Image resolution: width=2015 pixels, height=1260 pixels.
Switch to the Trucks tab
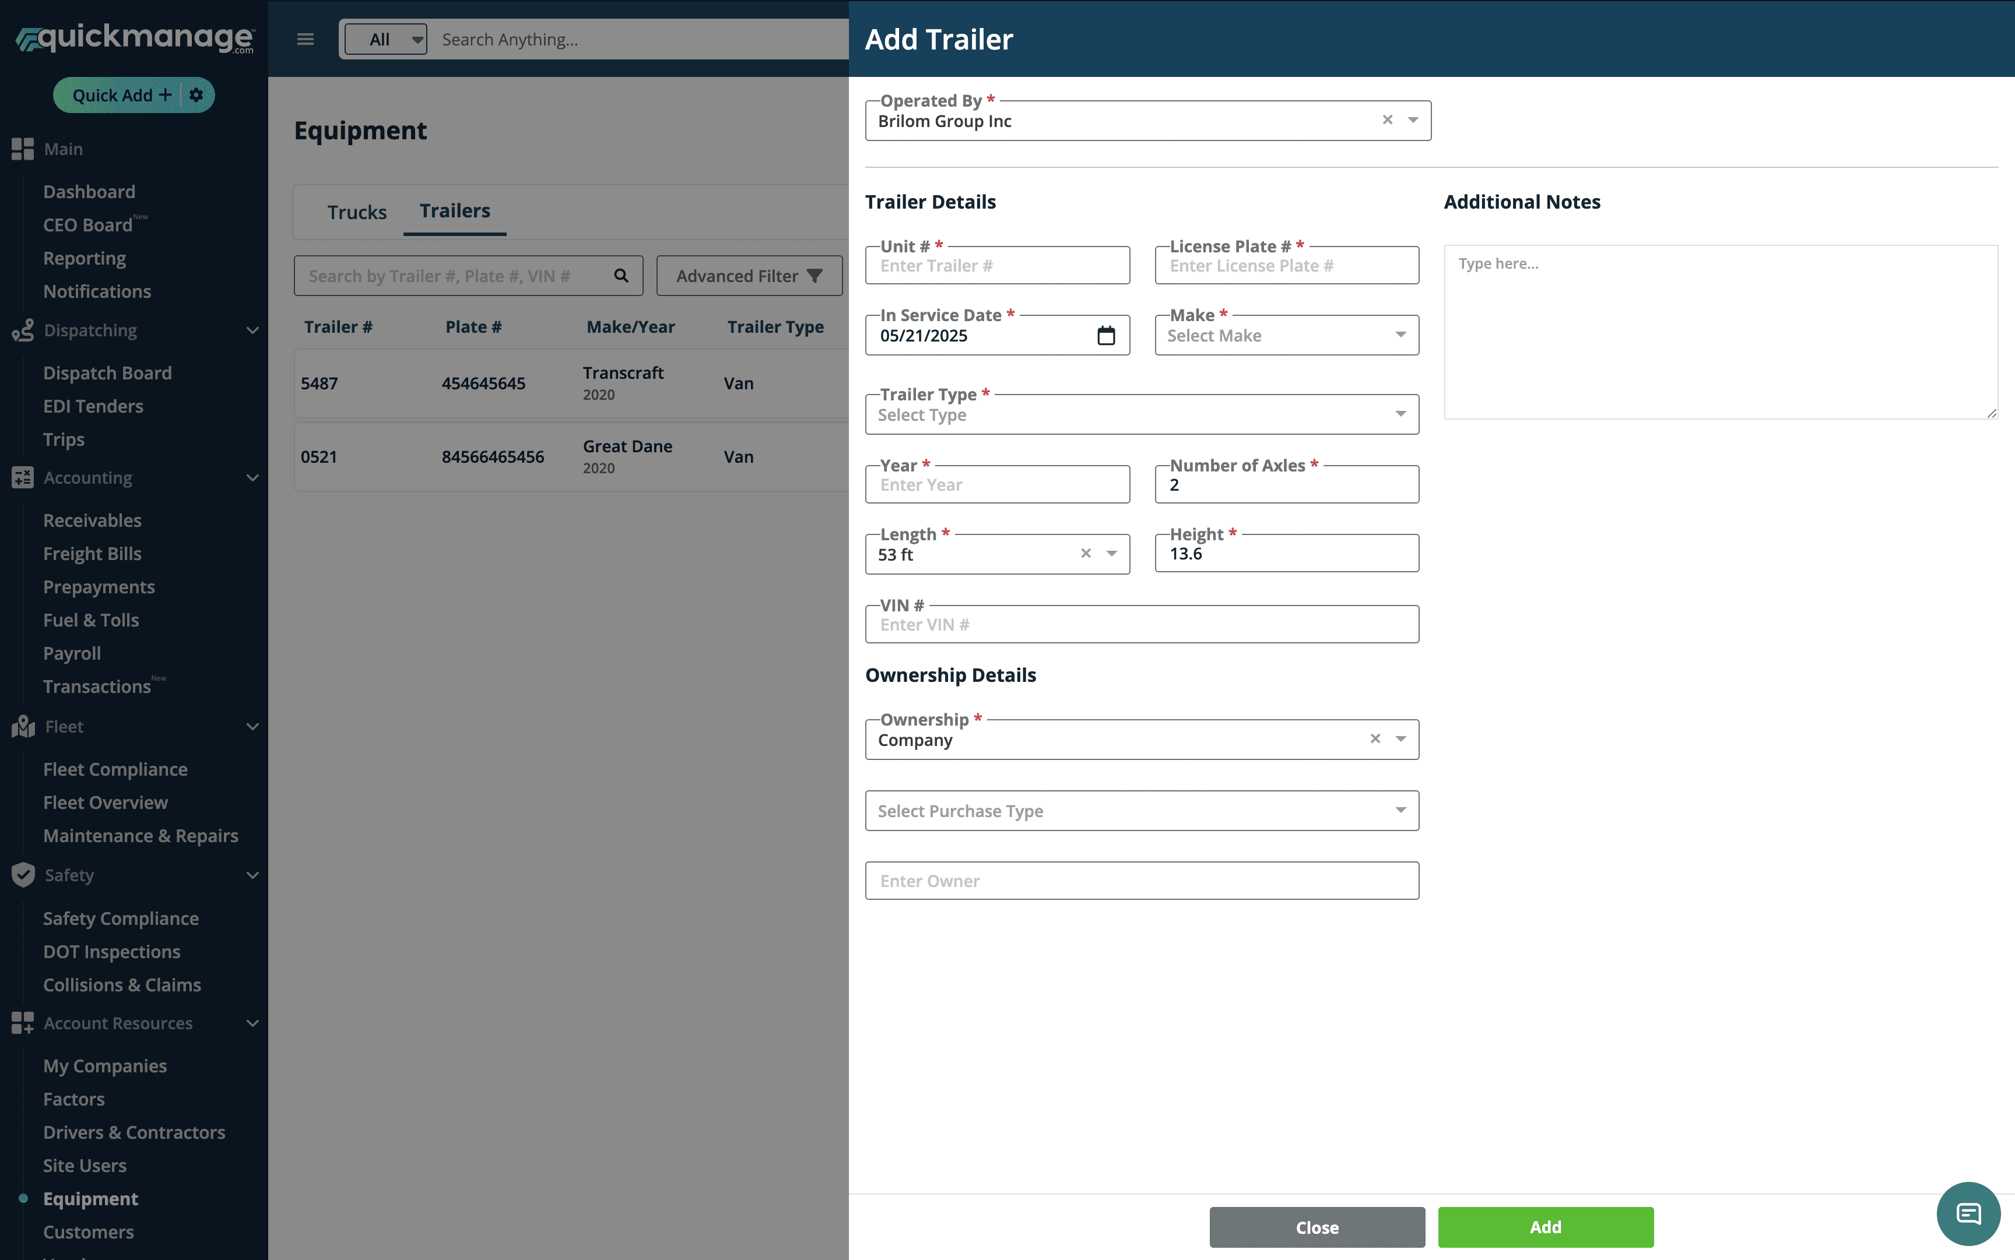(357, 212)
